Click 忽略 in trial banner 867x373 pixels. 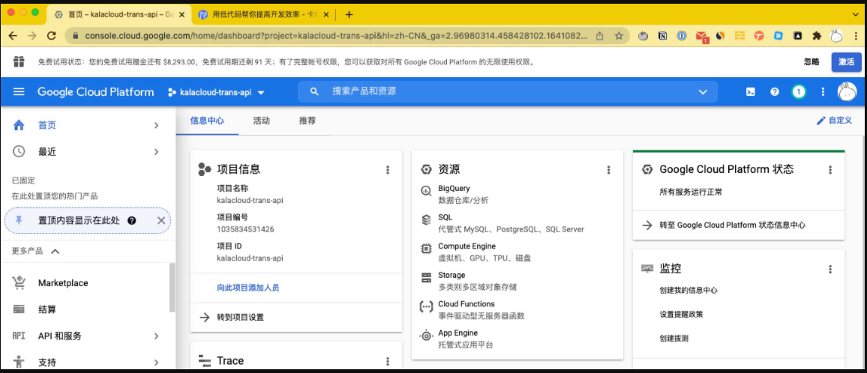click(x=811, y=62)
